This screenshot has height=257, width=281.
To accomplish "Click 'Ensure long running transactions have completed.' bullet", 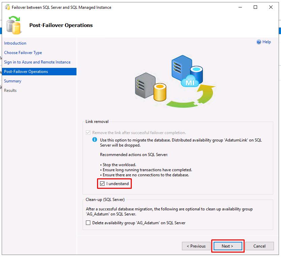I will click(x=146, y=170).
